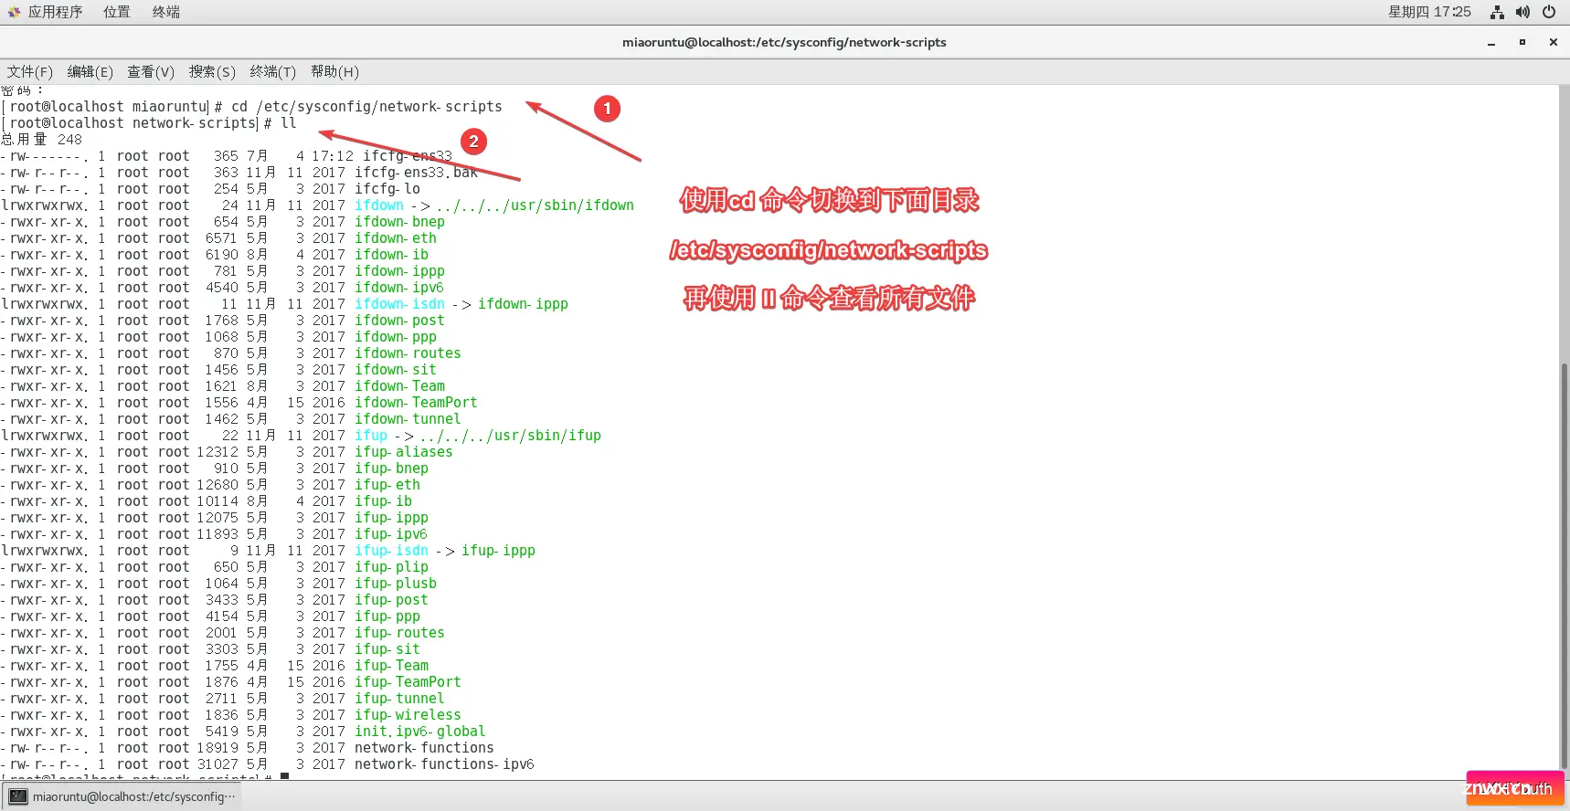Open the 终端 menu in top panel
Viewport: 1570px width, 811px height.
point(165,12)
